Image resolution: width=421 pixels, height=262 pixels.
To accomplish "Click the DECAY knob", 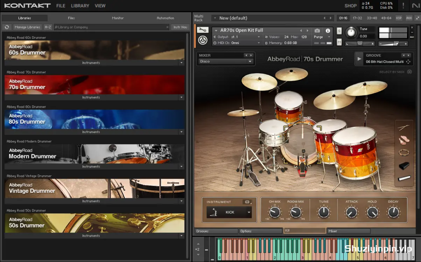I will coord(393,212).
